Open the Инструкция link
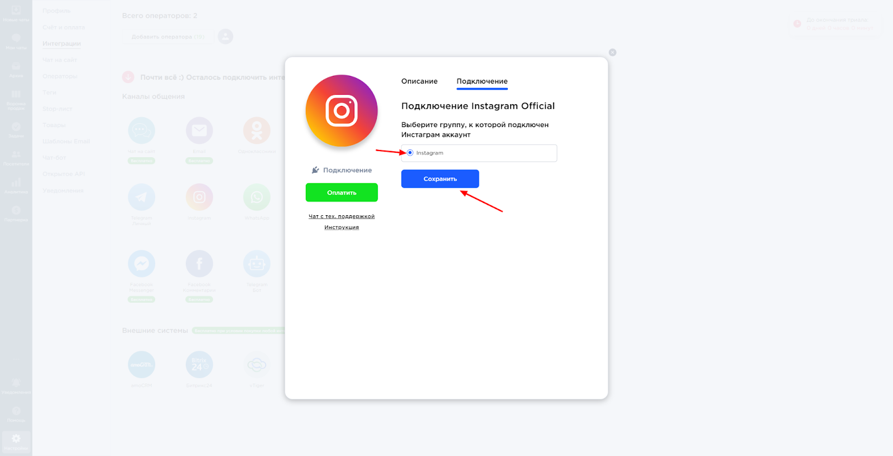Screen dimensions: 893x456 [x=342, y=227]
